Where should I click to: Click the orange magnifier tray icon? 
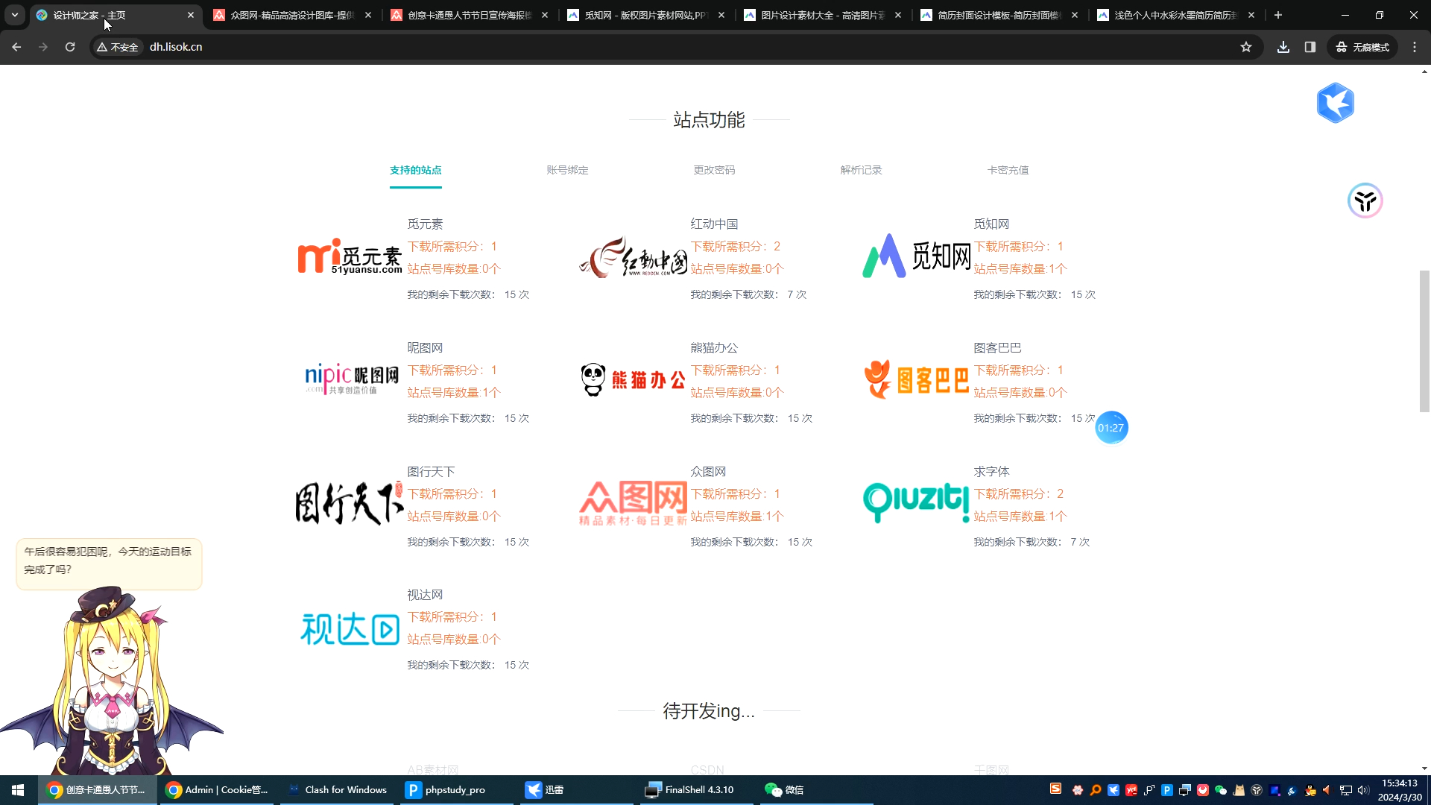(x=1096, y=790)
